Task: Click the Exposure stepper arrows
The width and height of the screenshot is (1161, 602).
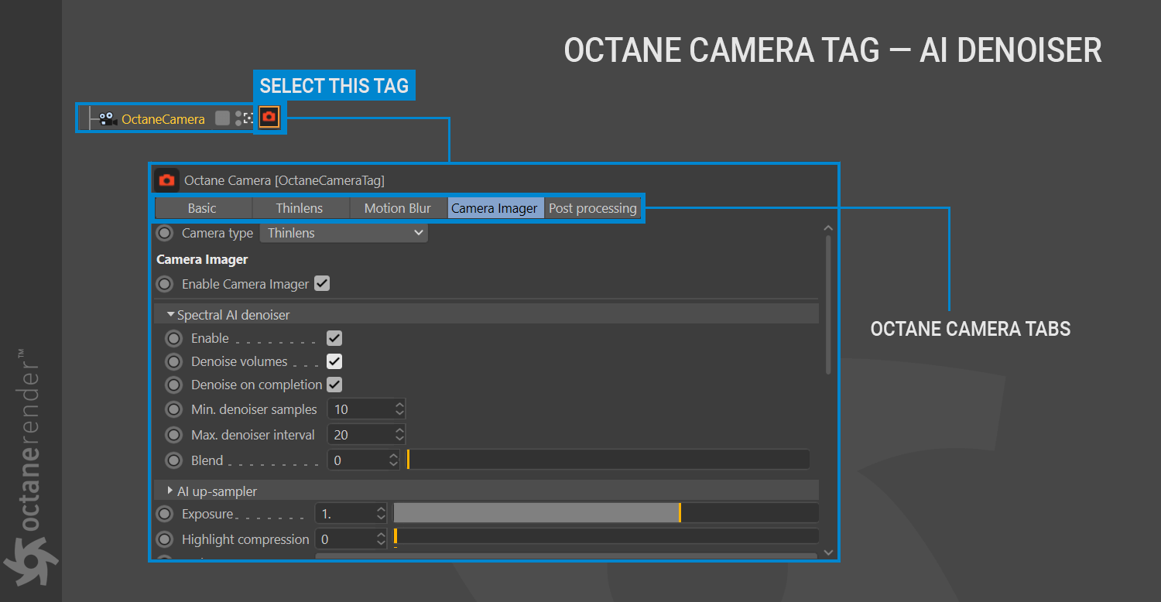Action: 381,514
